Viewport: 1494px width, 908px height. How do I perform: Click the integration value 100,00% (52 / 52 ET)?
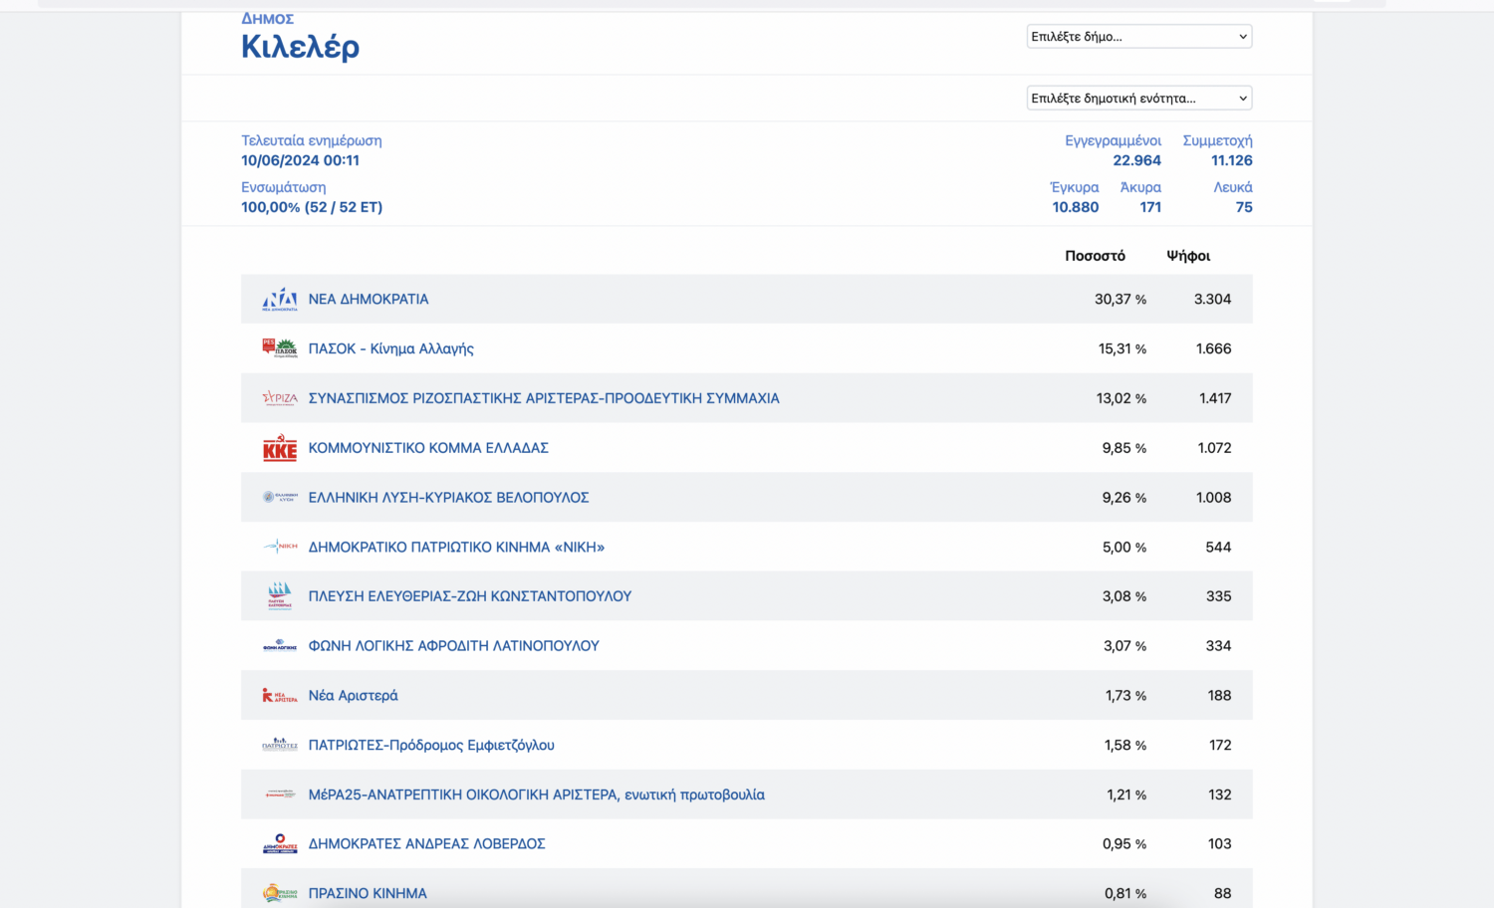[312, 207]
